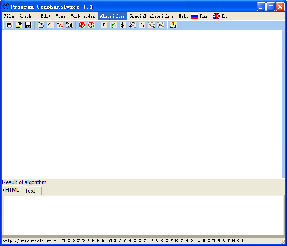Click the red and blue path nodes icon
Image resolution: width=287 pixels, height=246 pixels.
tap(151, 25)
